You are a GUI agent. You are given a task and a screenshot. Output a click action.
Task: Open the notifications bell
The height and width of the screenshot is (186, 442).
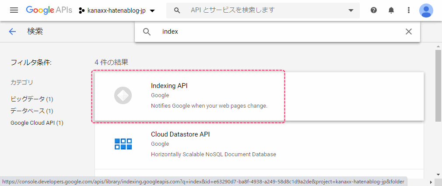click(x=391, y=11)
